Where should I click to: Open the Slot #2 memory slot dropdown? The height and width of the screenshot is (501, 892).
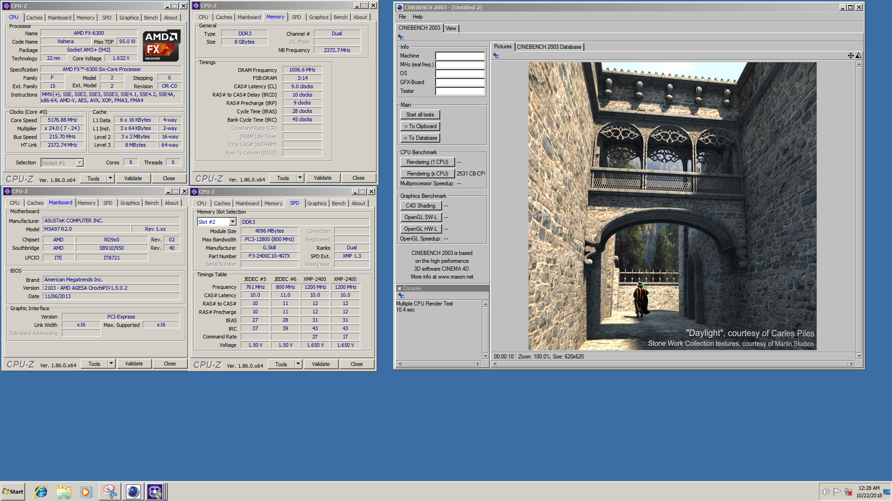click(233, 222)
